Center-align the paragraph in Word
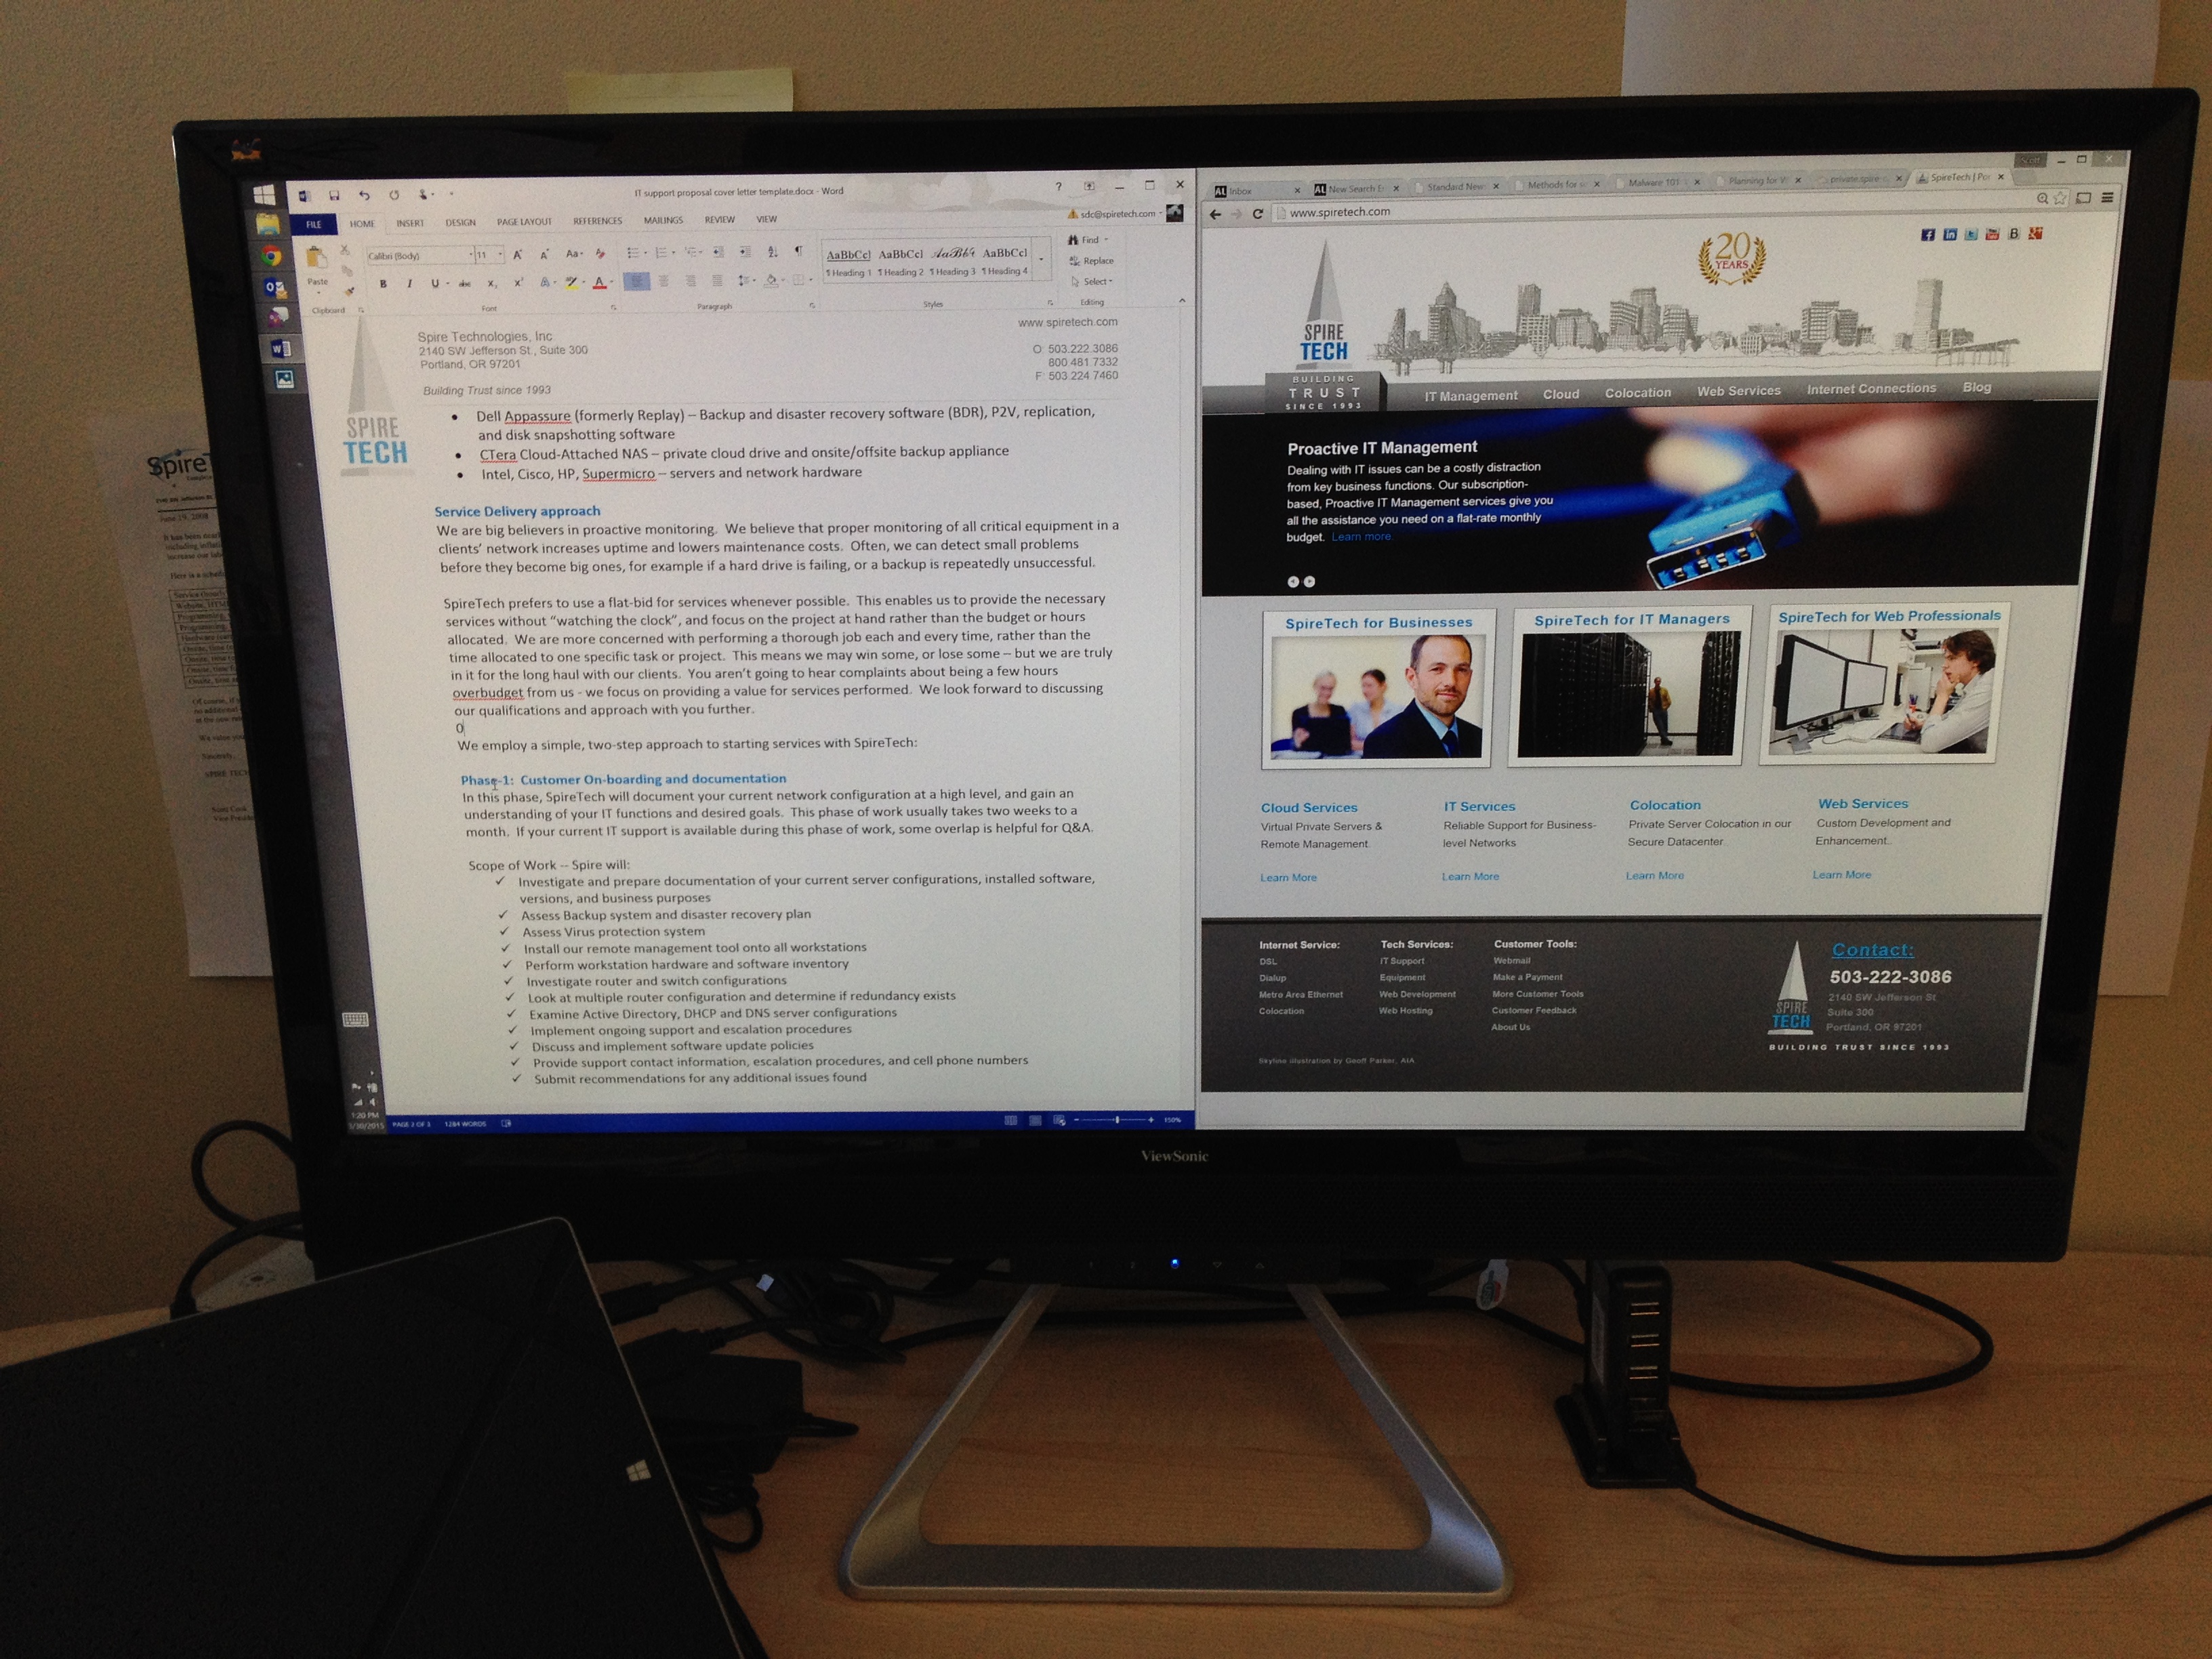The height and width of the screenshot is (1659, 2212). point(664,281)
